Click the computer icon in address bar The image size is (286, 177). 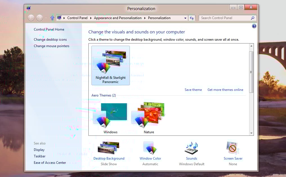(x=59, y=18)
